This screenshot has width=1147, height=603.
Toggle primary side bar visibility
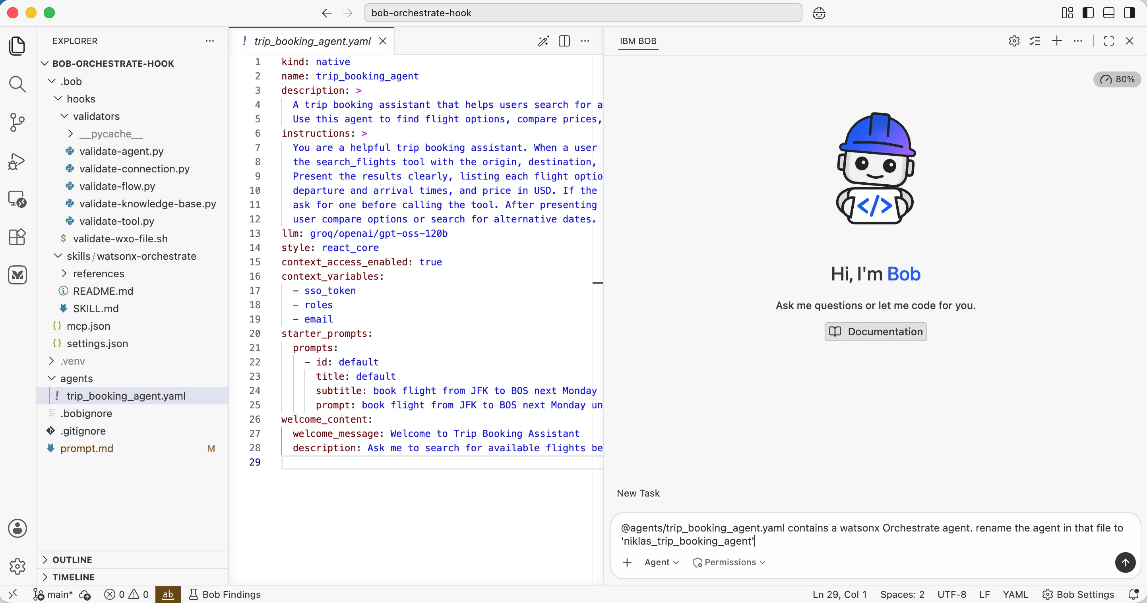1088,13
